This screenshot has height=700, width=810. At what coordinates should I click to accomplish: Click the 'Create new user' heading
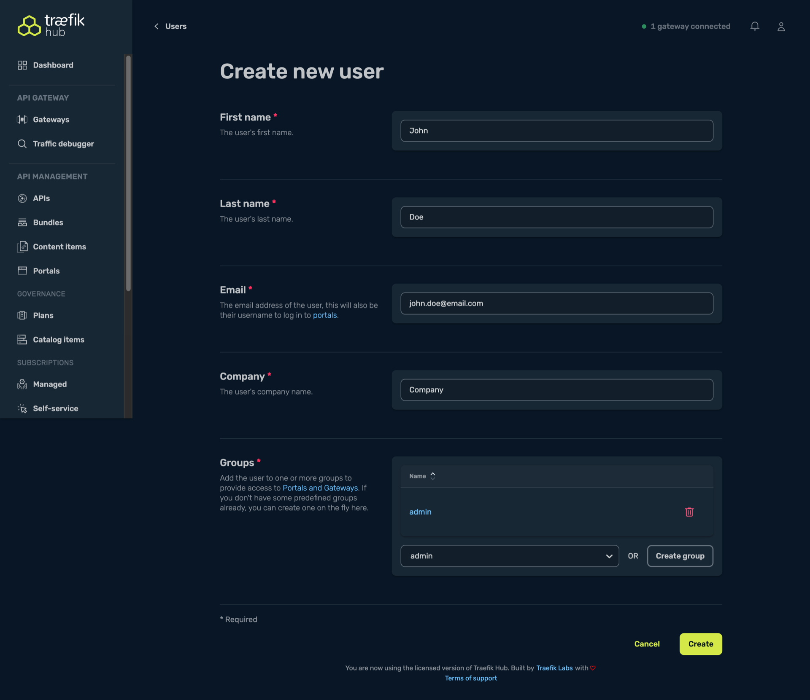click(x=302, y=71)
